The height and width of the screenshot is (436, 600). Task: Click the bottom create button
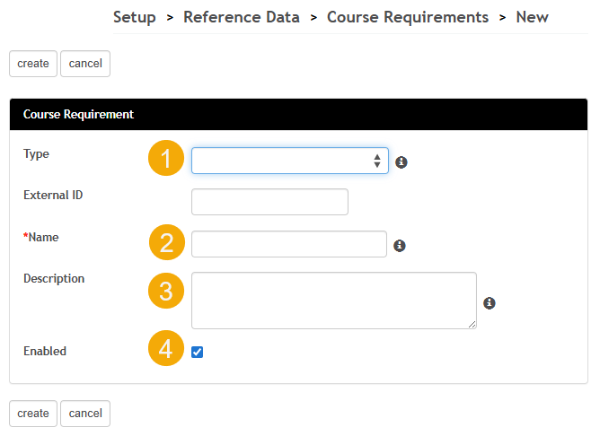point(33,414)
